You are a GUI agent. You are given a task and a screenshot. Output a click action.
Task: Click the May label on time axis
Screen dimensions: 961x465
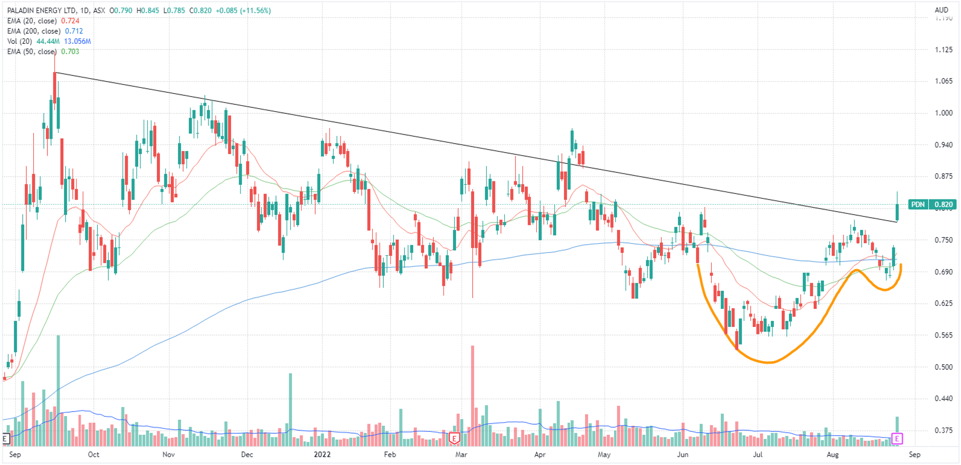tap(604, 454)
